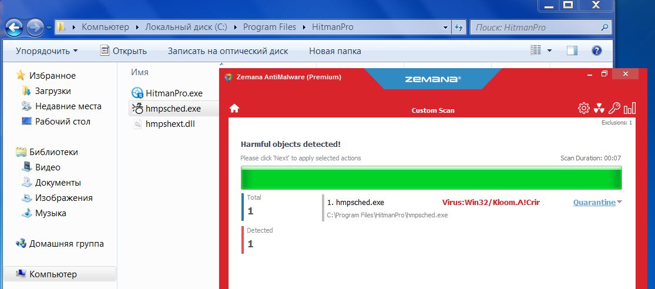Click detected item 1. hmpsched.exe

coord(355,203)
